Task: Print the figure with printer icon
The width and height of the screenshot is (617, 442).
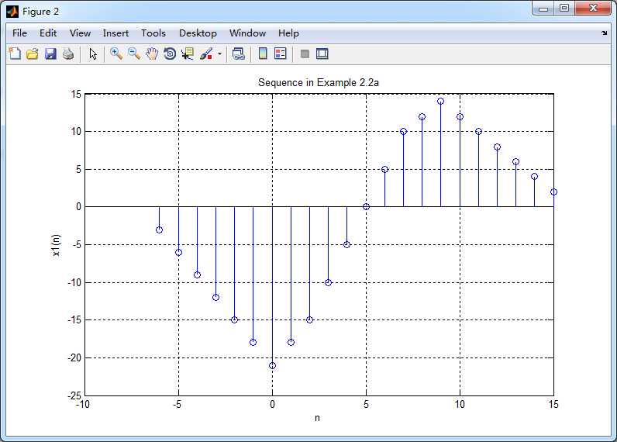Action: pos(68,54)
